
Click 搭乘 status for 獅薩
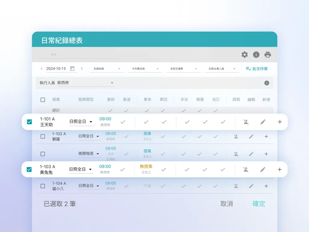coord(147,134)
